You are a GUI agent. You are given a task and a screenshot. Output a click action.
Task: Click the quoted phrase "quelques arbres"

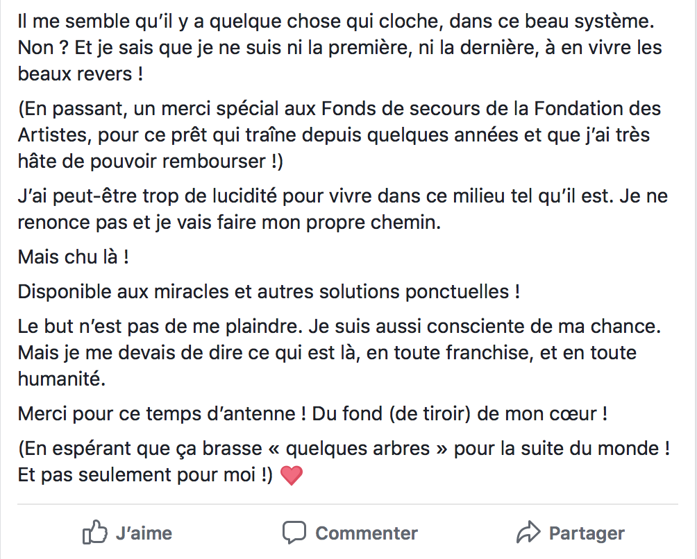pos(358,449)
